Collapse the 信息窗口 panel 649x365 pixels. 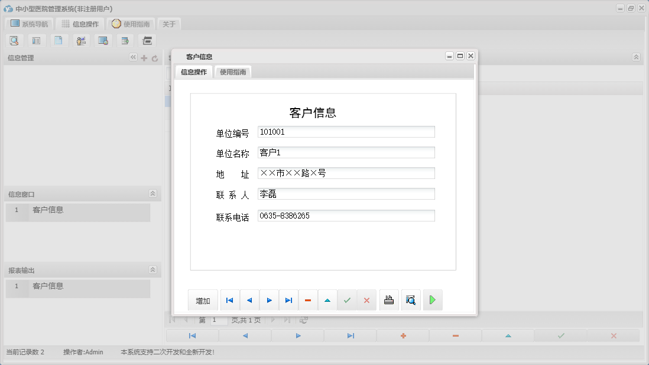coord(152,193)
